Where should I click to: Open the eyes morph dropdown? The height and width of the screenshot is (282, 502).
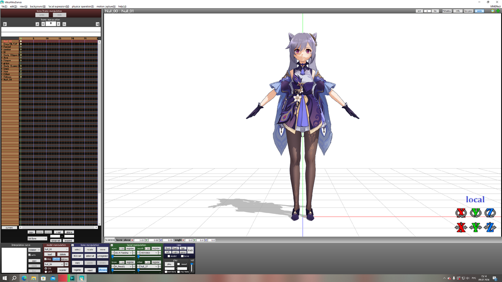coord(123,253)
